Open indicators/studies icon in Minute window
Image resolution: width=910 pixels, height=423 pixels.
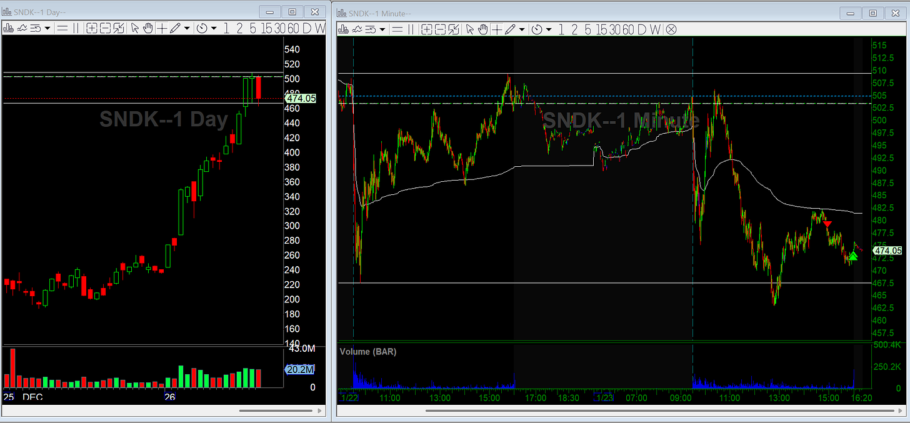(357, 28)
